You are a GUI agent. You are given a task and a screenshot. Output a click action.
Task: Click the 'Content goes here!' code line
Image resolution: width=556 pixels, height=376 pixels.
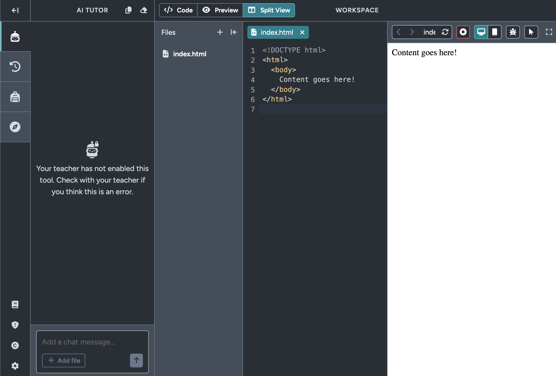click(x=317, y=79)
